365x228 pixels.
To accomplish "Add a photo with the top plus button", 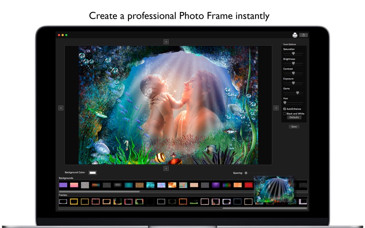I will pyautogui.click(x=166, y=42).
